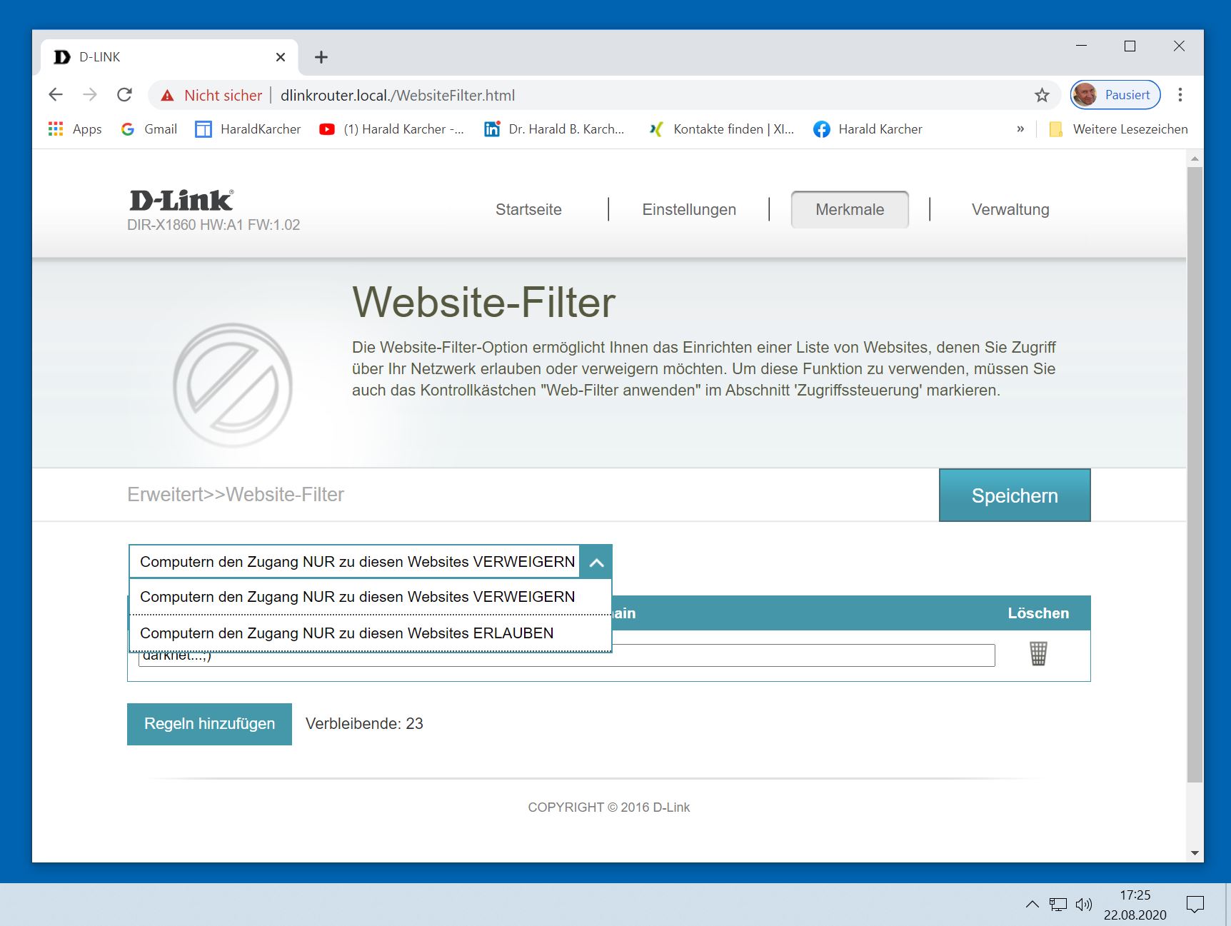Open the taskbar clock and date
The image size is (1231, 926).
coord(1135,905)
